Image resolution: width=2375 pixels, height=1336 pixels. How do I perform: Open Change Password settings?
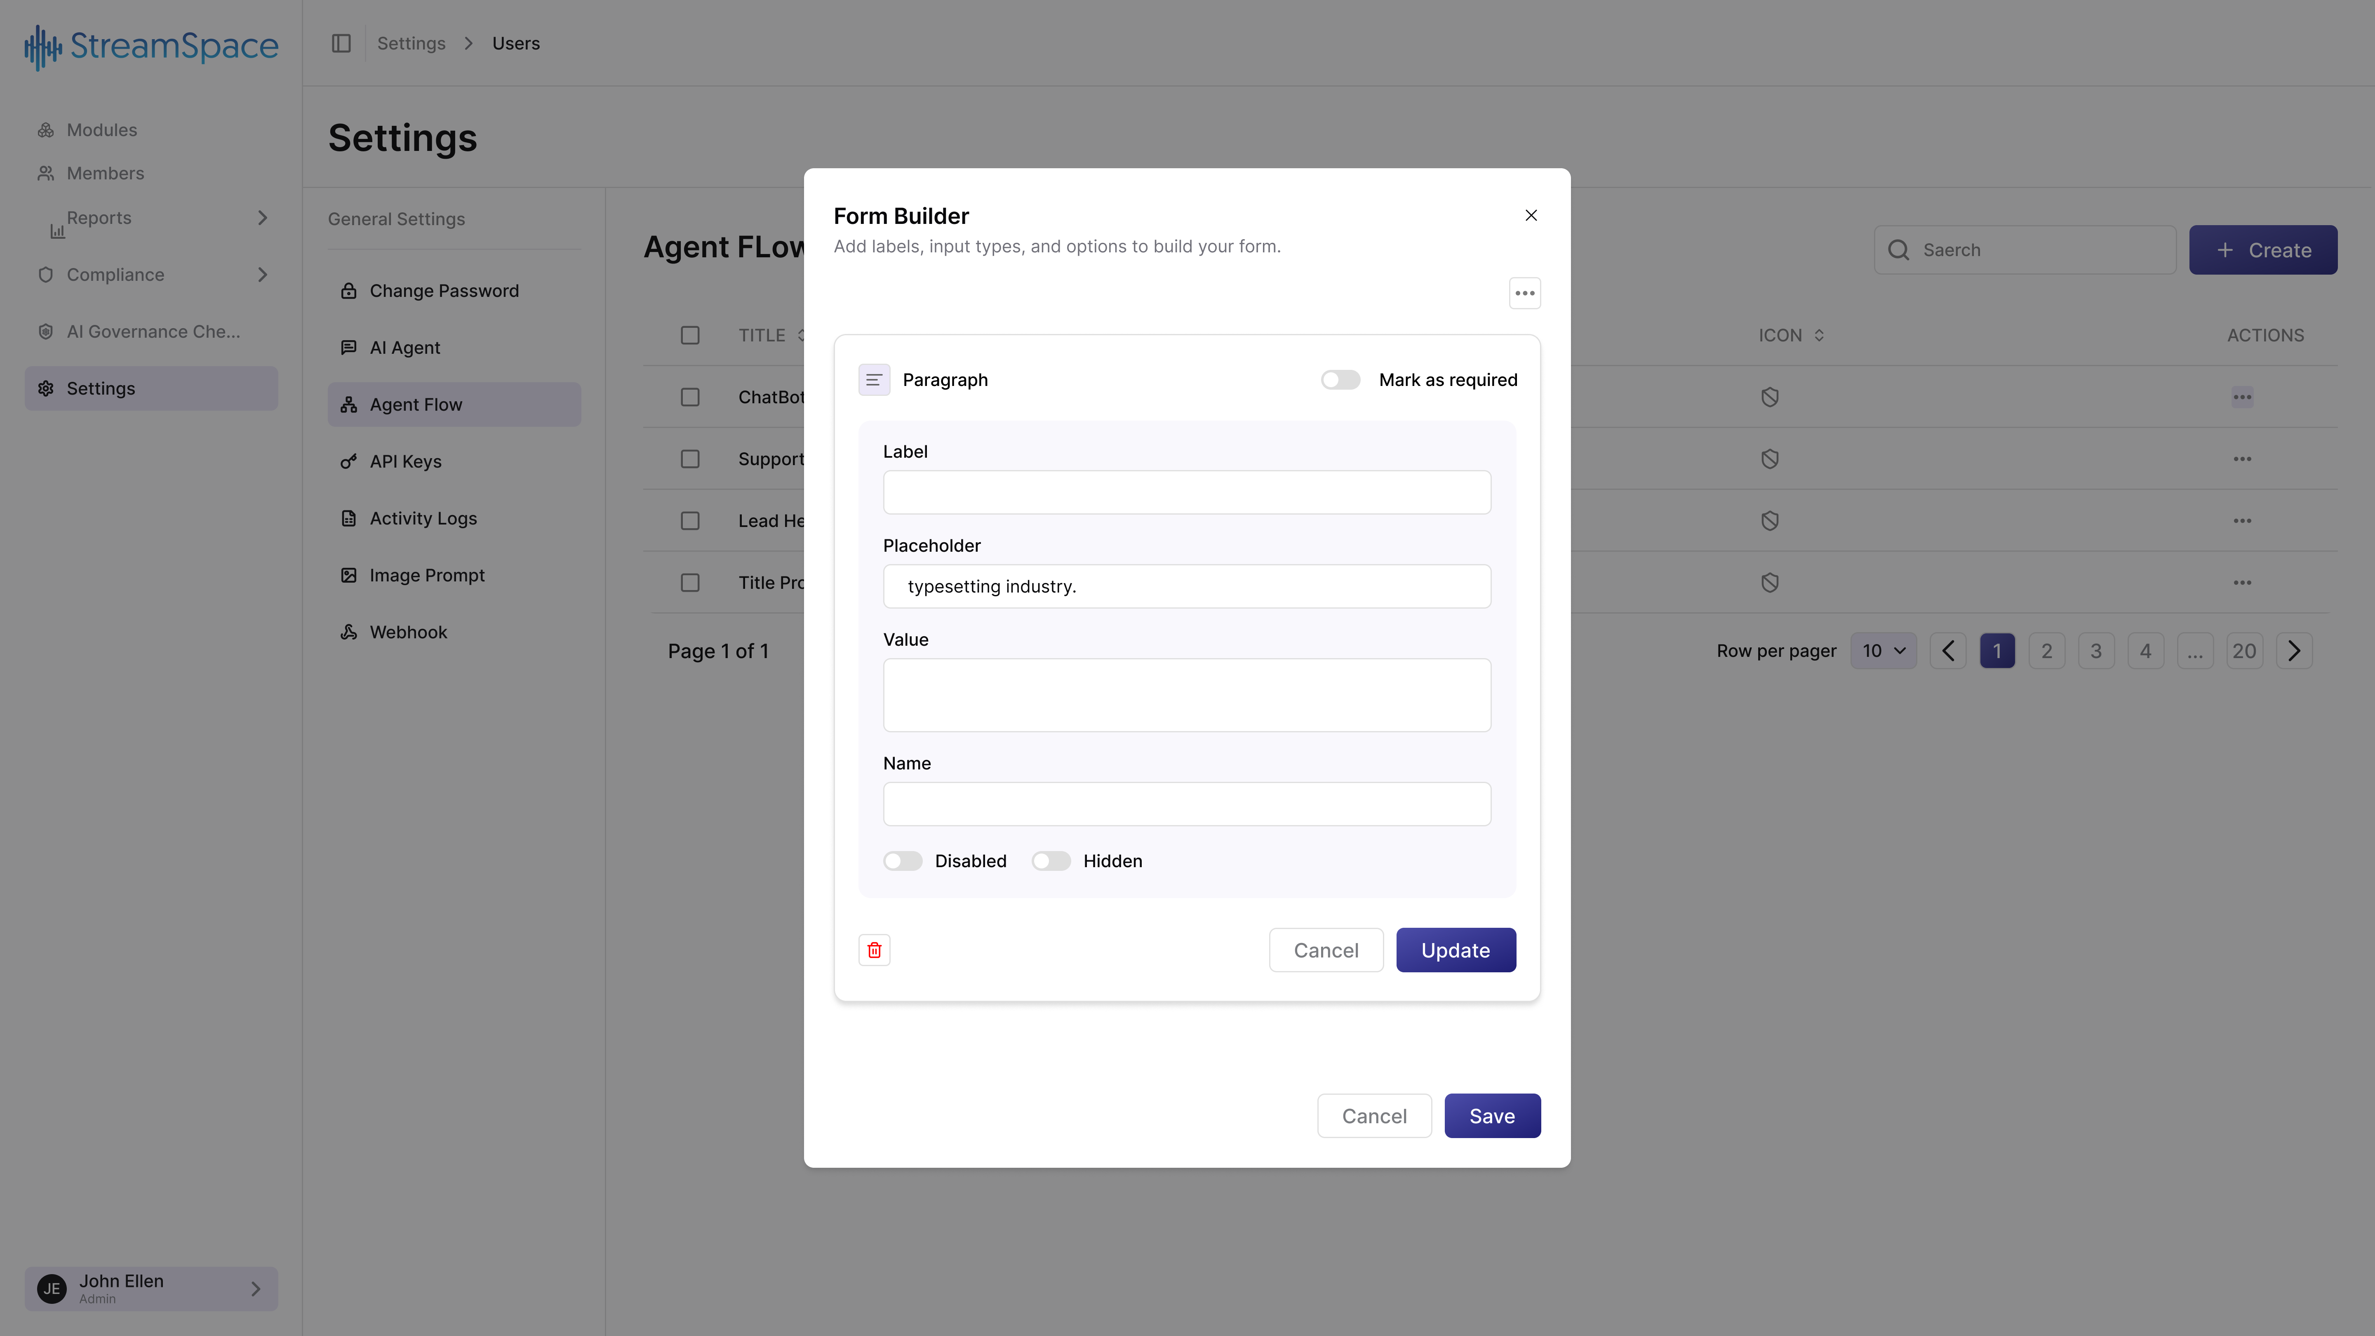pos(454,292)
